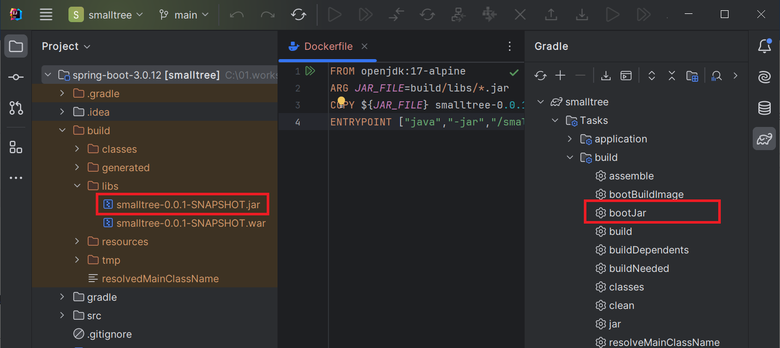Click the yellow lightbulb intention icon
The height and width of the screenshot is (348, 780).
341,101
